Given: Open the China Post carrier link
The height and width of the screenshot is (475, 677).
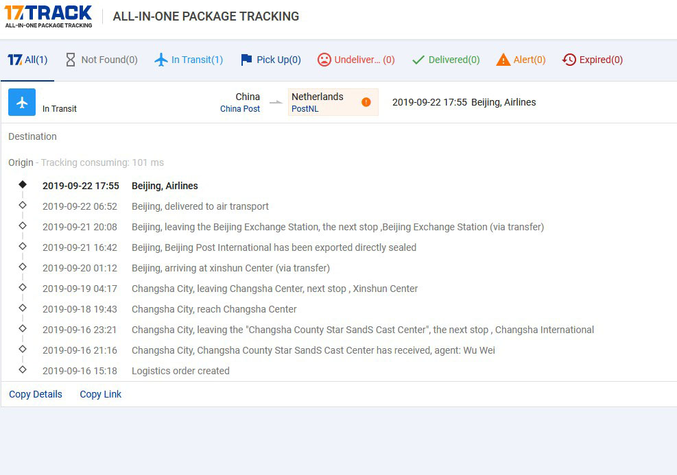Looking at the screenshot, I should click(240, 109).
